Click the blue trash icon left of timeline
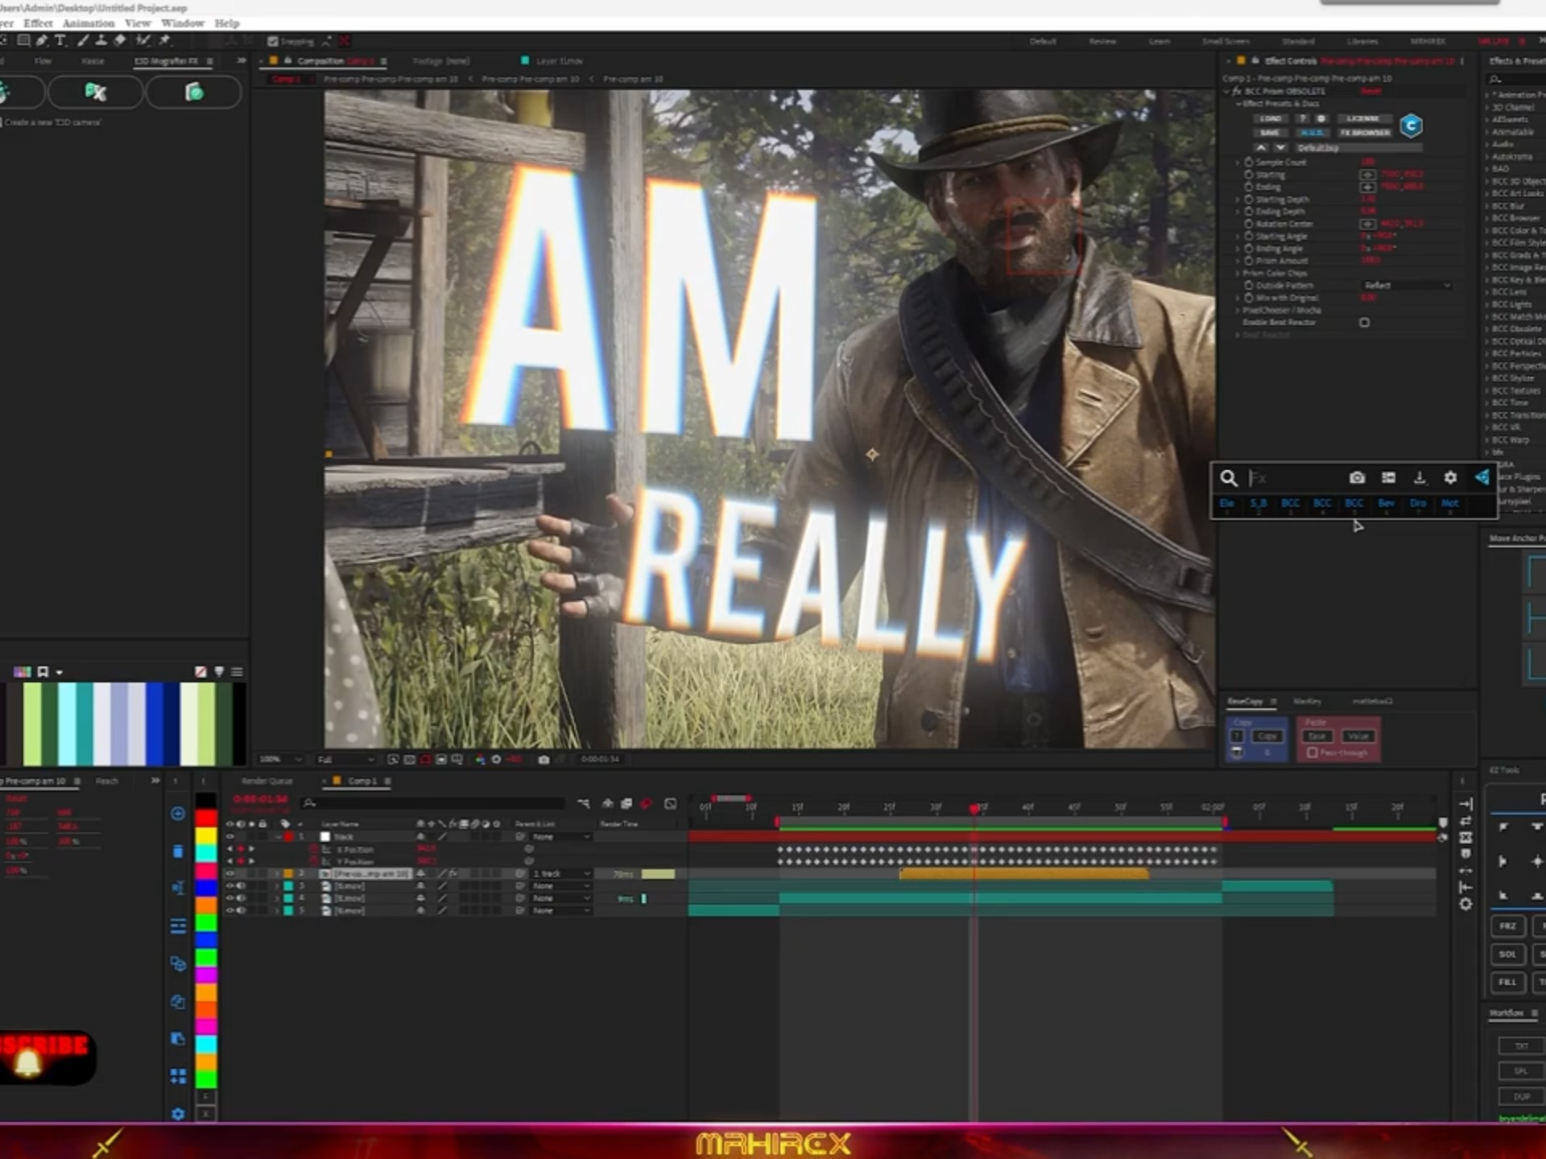Viewport: 1546px width, 1159px height. point(178,852)
